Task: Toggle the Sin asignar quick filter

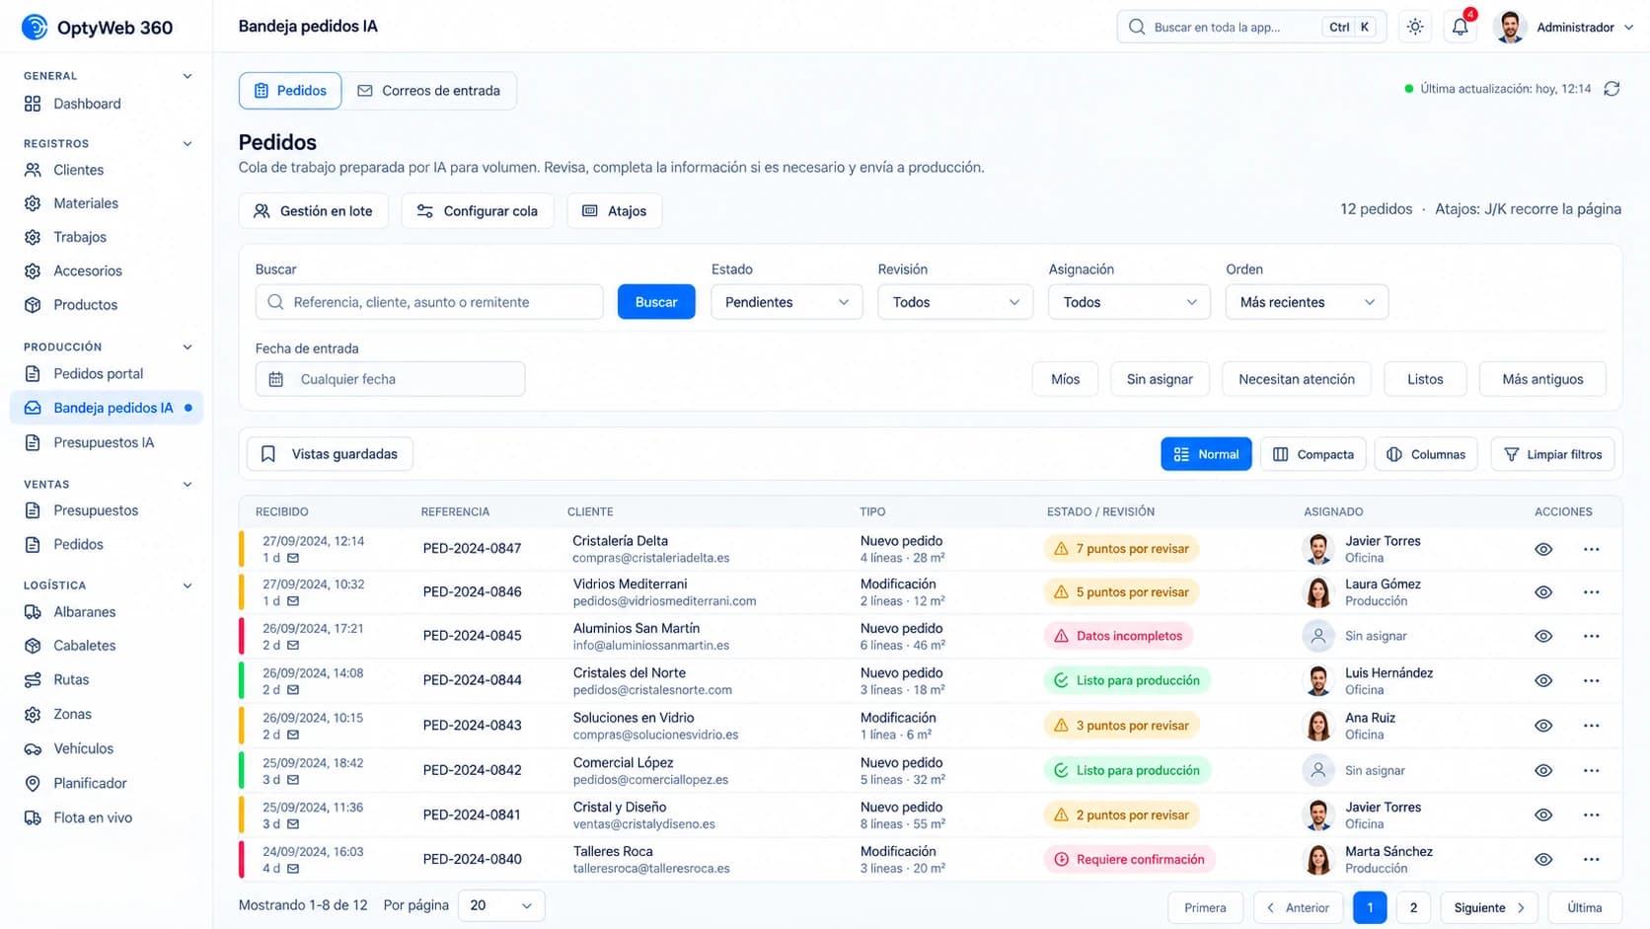Action: coord(1160,379)
